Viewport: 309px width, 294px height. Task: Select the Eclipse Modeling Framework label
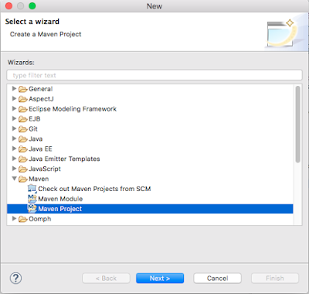pyautogui.click(x=73, y=109)
